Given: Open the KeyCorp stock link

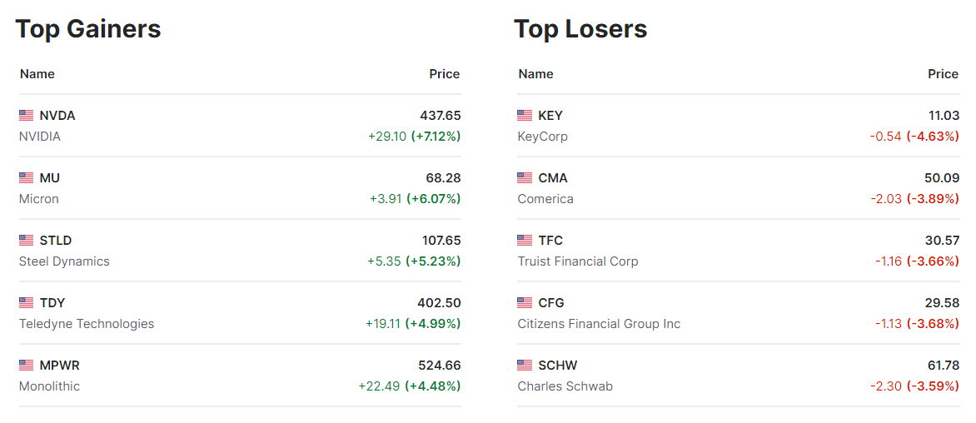Looking at the screenshot, I should point(542,137).
